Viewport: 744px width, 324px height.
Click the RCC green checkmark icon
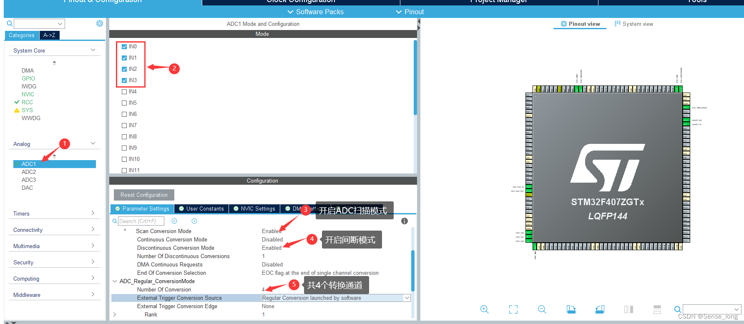coord(17,102)
